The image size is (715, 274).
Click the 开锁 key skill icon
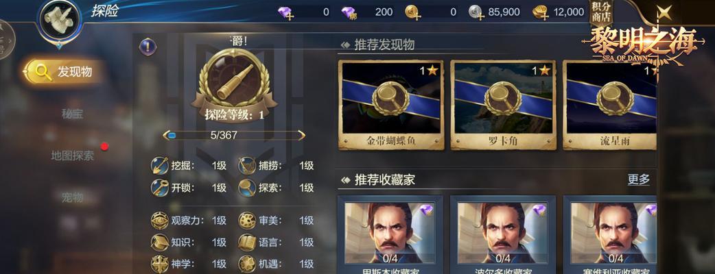(160, 188)
